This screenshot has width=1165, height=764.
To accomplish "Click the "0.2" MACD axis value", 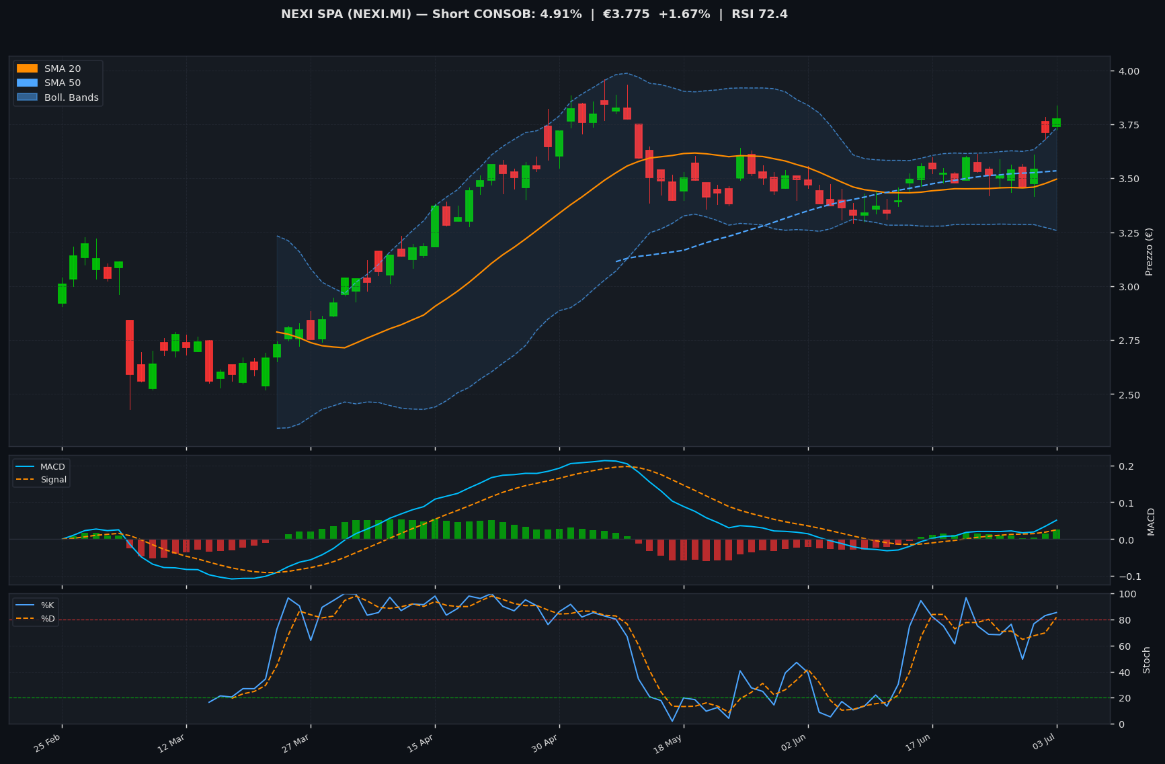I will 1125,466.
